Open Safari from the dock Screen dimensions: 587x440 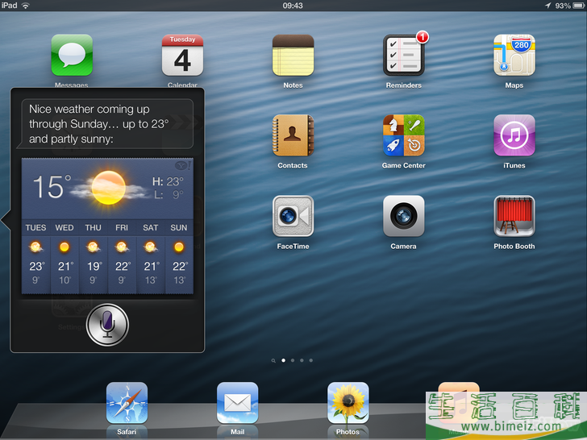click(x=127, y=403)
